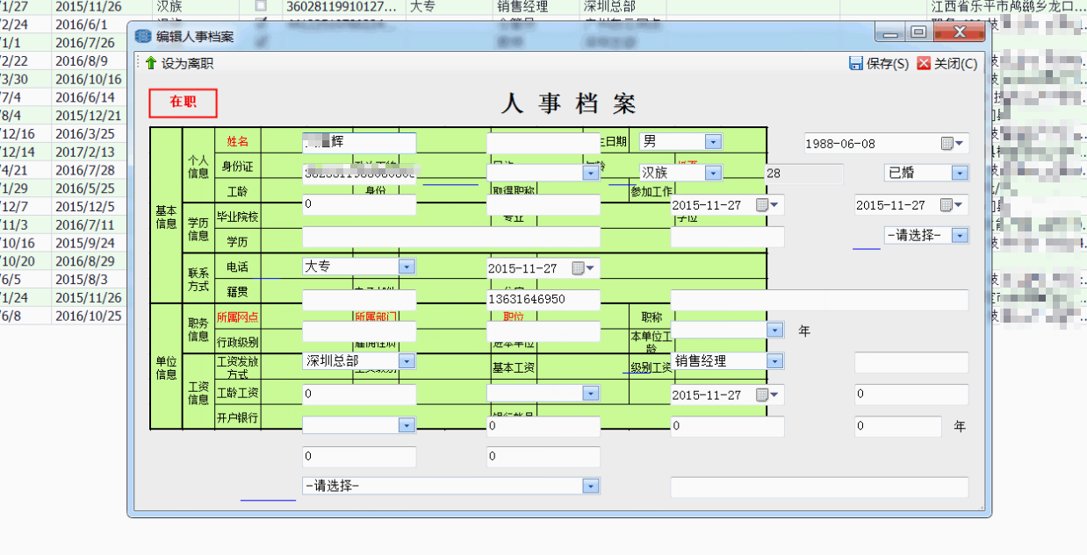Maximize the 编辑人事档案 dialog window
The image size is (1087, 555).
[x=918, y=33]
